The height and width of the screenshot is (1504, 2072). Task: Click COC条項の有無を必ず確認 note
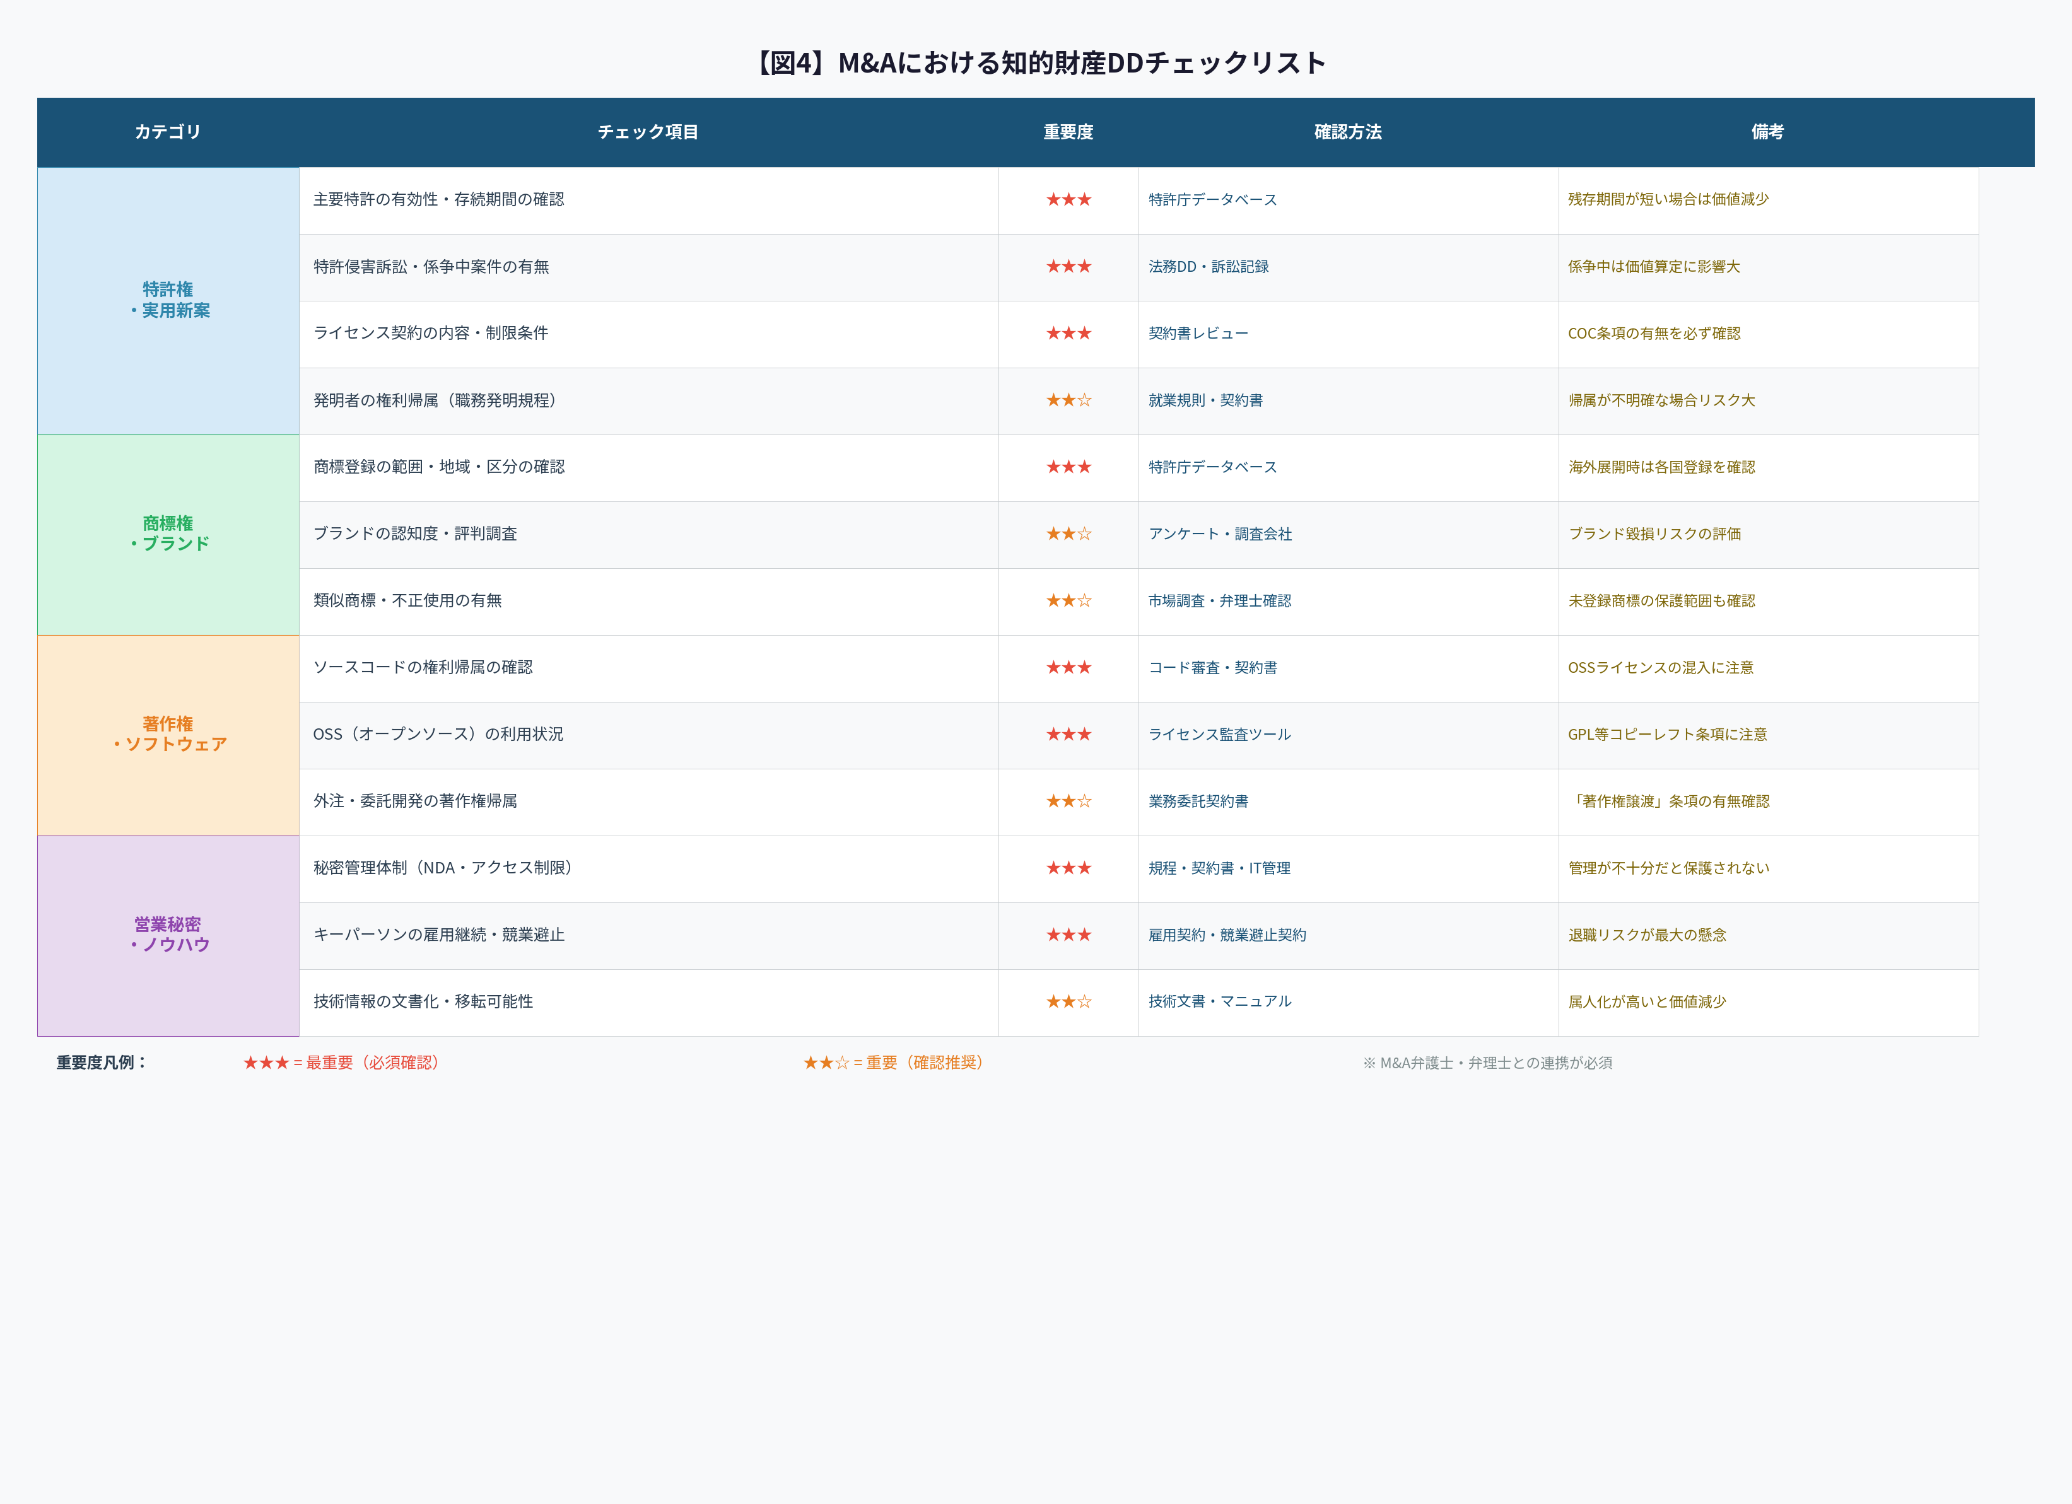pyautogui.click(x=1654, y=334)
